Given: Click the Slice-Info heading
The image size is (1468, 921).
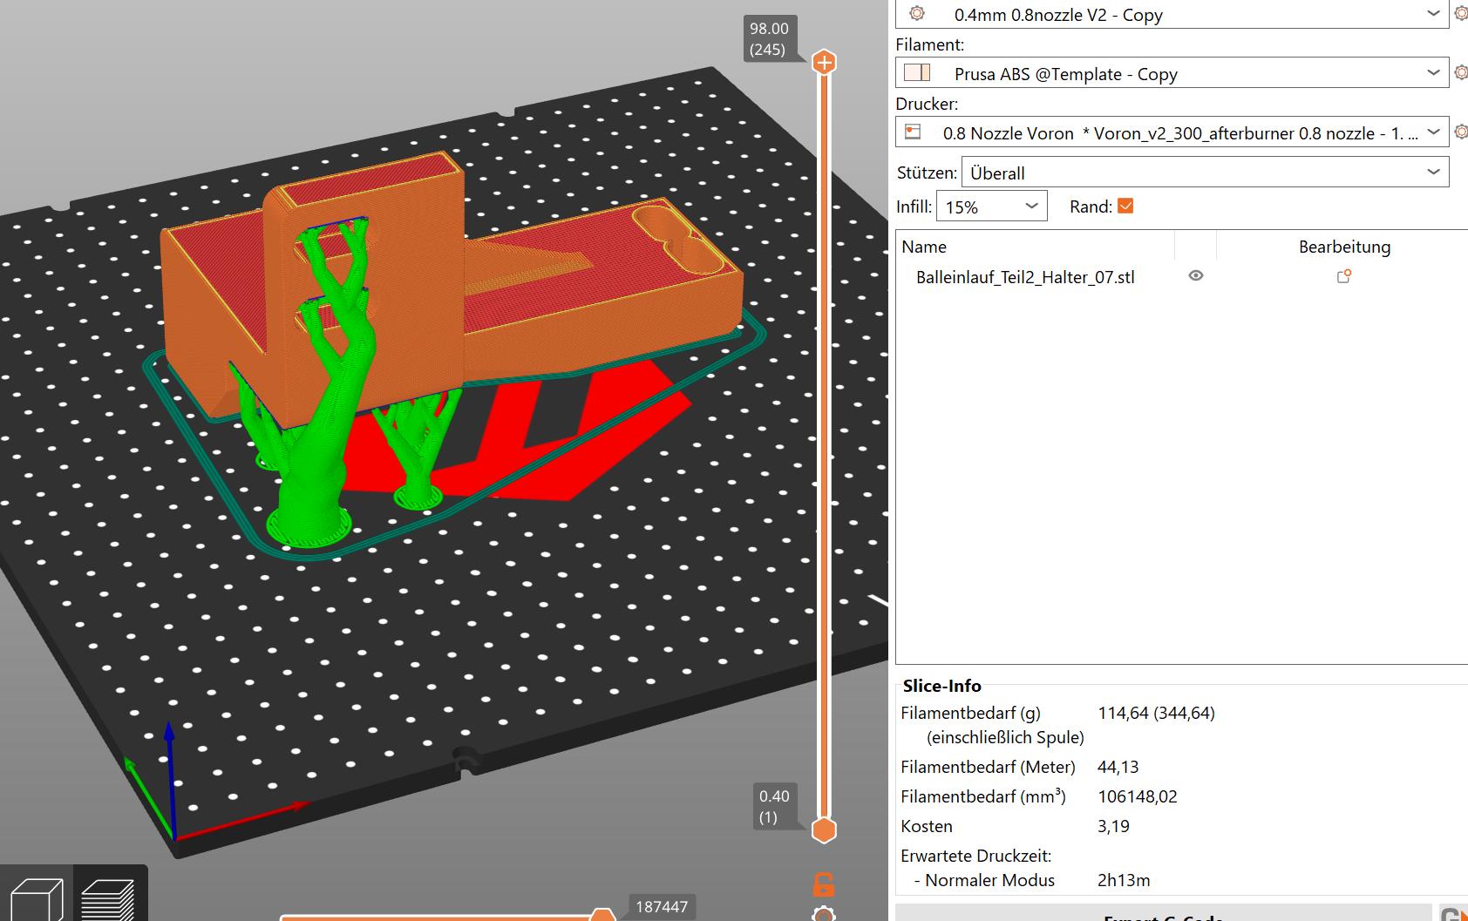Looking at the screenshot, I should coord(941,686).
